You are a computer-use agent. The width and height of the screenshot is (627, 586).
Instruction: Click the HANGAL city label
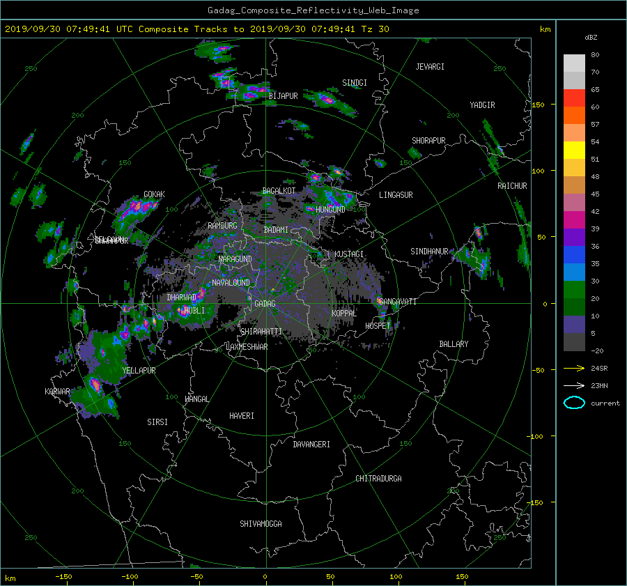[x=196, y=399]
